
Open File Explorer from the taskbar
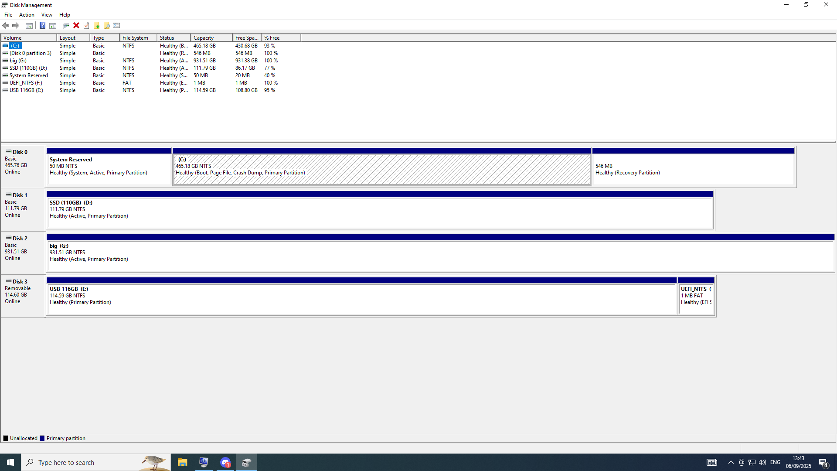[182, 462]
